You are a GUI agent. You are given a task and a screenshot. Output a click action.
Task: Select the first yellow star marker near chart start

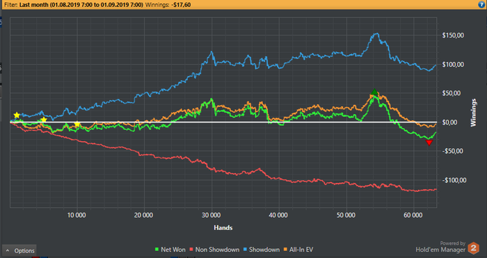point(17,115)
